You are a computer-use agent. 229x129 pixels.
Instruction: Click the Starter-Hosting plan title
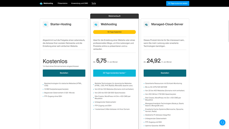tap(61, 24)
